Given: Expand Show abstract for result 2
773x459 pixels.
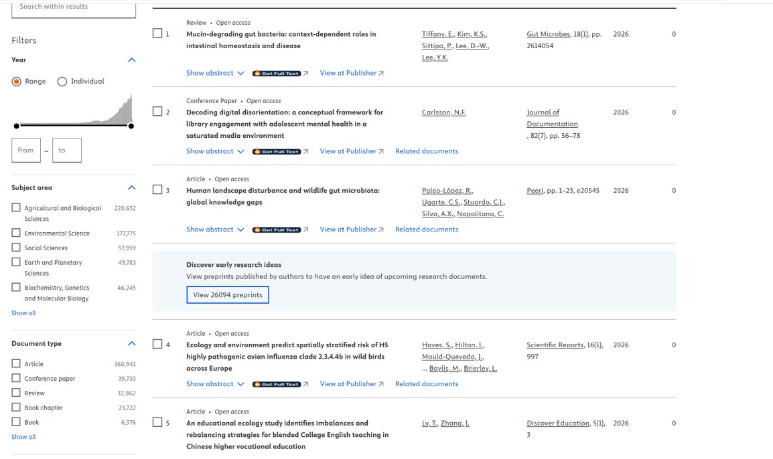Looking at the screenshot, I should coord(214,151).
